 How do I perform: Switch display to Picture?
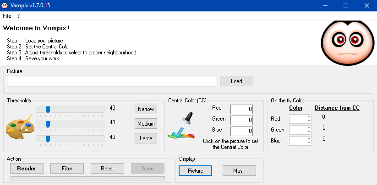pos(196,171)
